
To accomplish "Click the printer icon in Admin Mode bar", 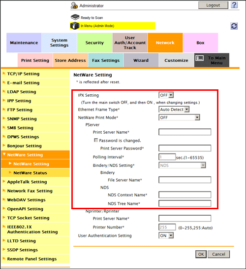I will pyautogui.click(x=75, y=26).
